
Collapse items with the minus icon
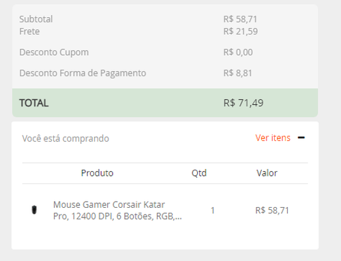pyautogui.click(x=301, y=138)
